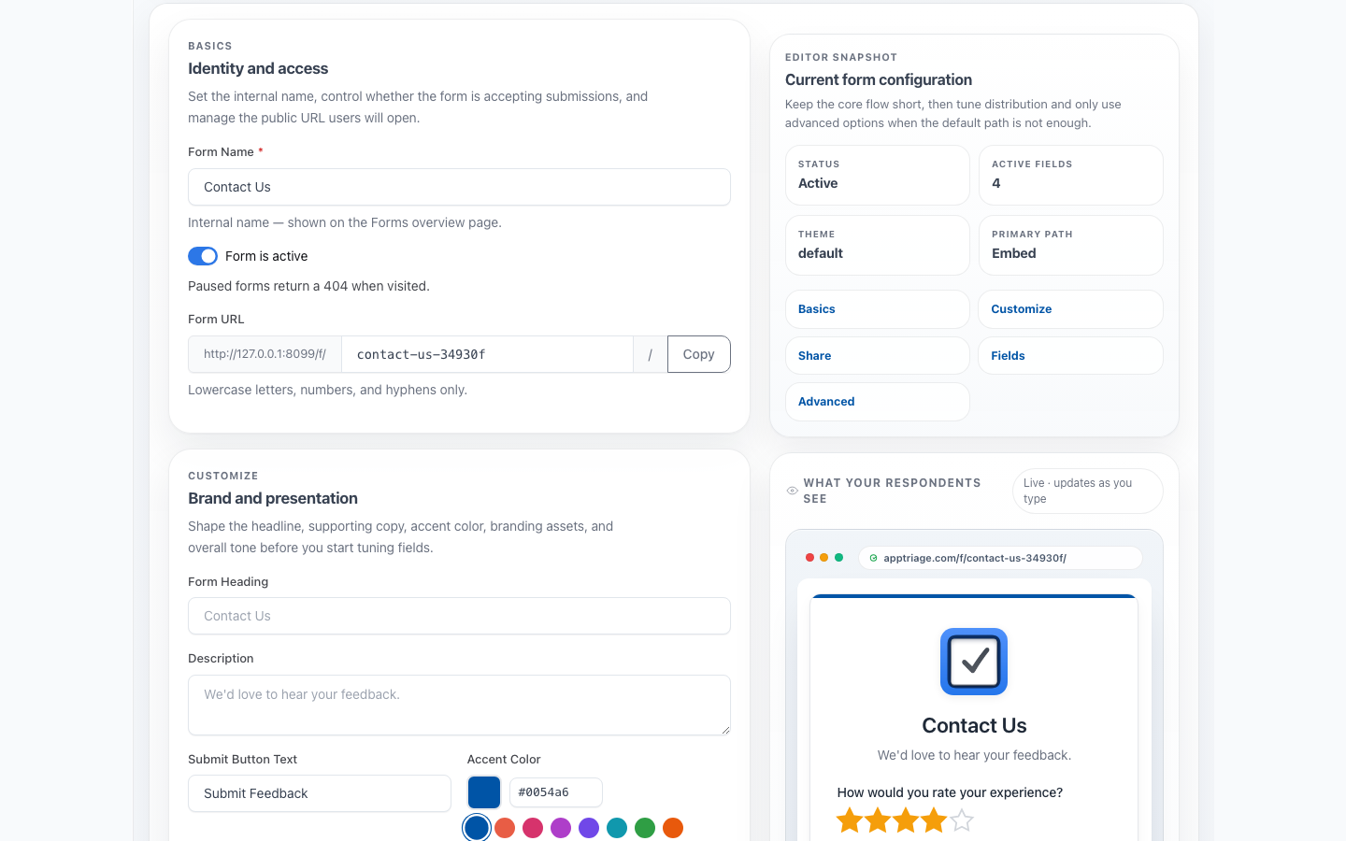
Task: Choose the violet preset accent color
Action: (x=589, y=828)
